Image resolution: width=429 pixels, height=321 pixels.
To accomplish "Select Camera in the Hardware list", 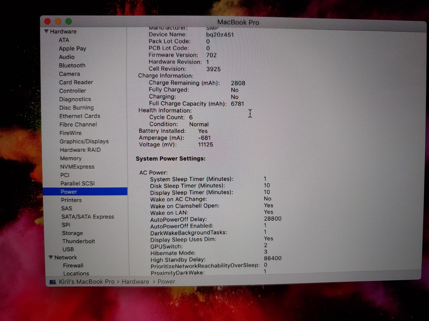I will [69, 74].
